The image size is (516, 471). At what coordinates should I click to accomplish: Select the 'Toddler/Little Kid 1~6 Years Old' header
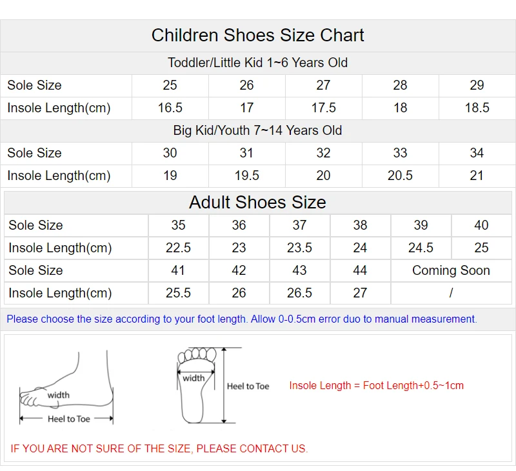pos(258,63)
